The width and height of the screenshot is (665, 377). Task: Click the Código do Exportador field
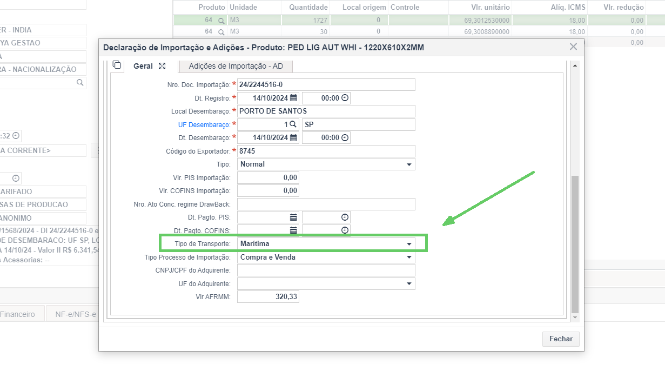(x=326, y=151)
